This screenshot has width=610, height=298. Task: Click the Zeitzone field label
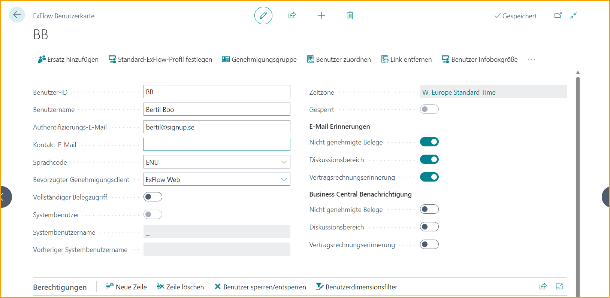[x=321, y=92]
